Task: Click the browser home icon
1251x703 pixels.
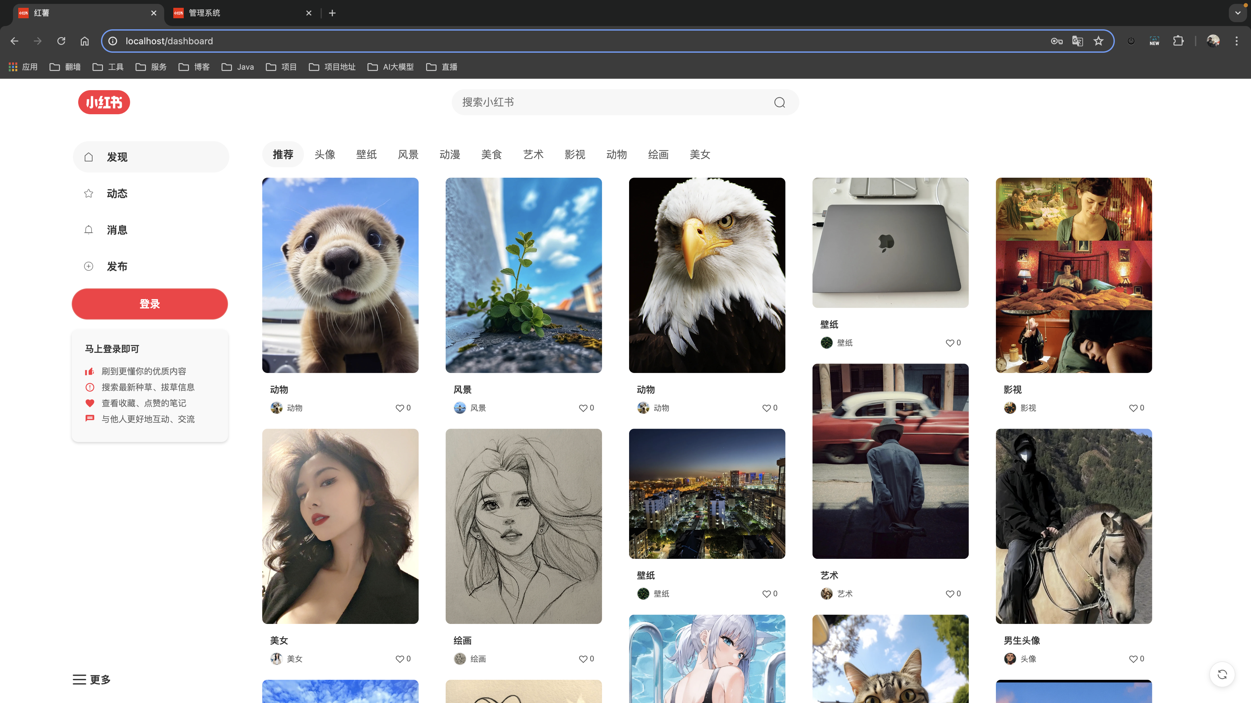Action: click(84, 41)
